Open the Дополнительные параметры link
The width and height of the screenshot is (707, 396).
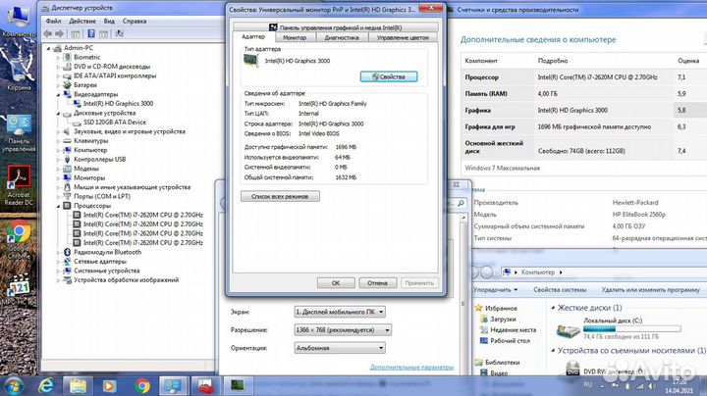click(411, 368)
